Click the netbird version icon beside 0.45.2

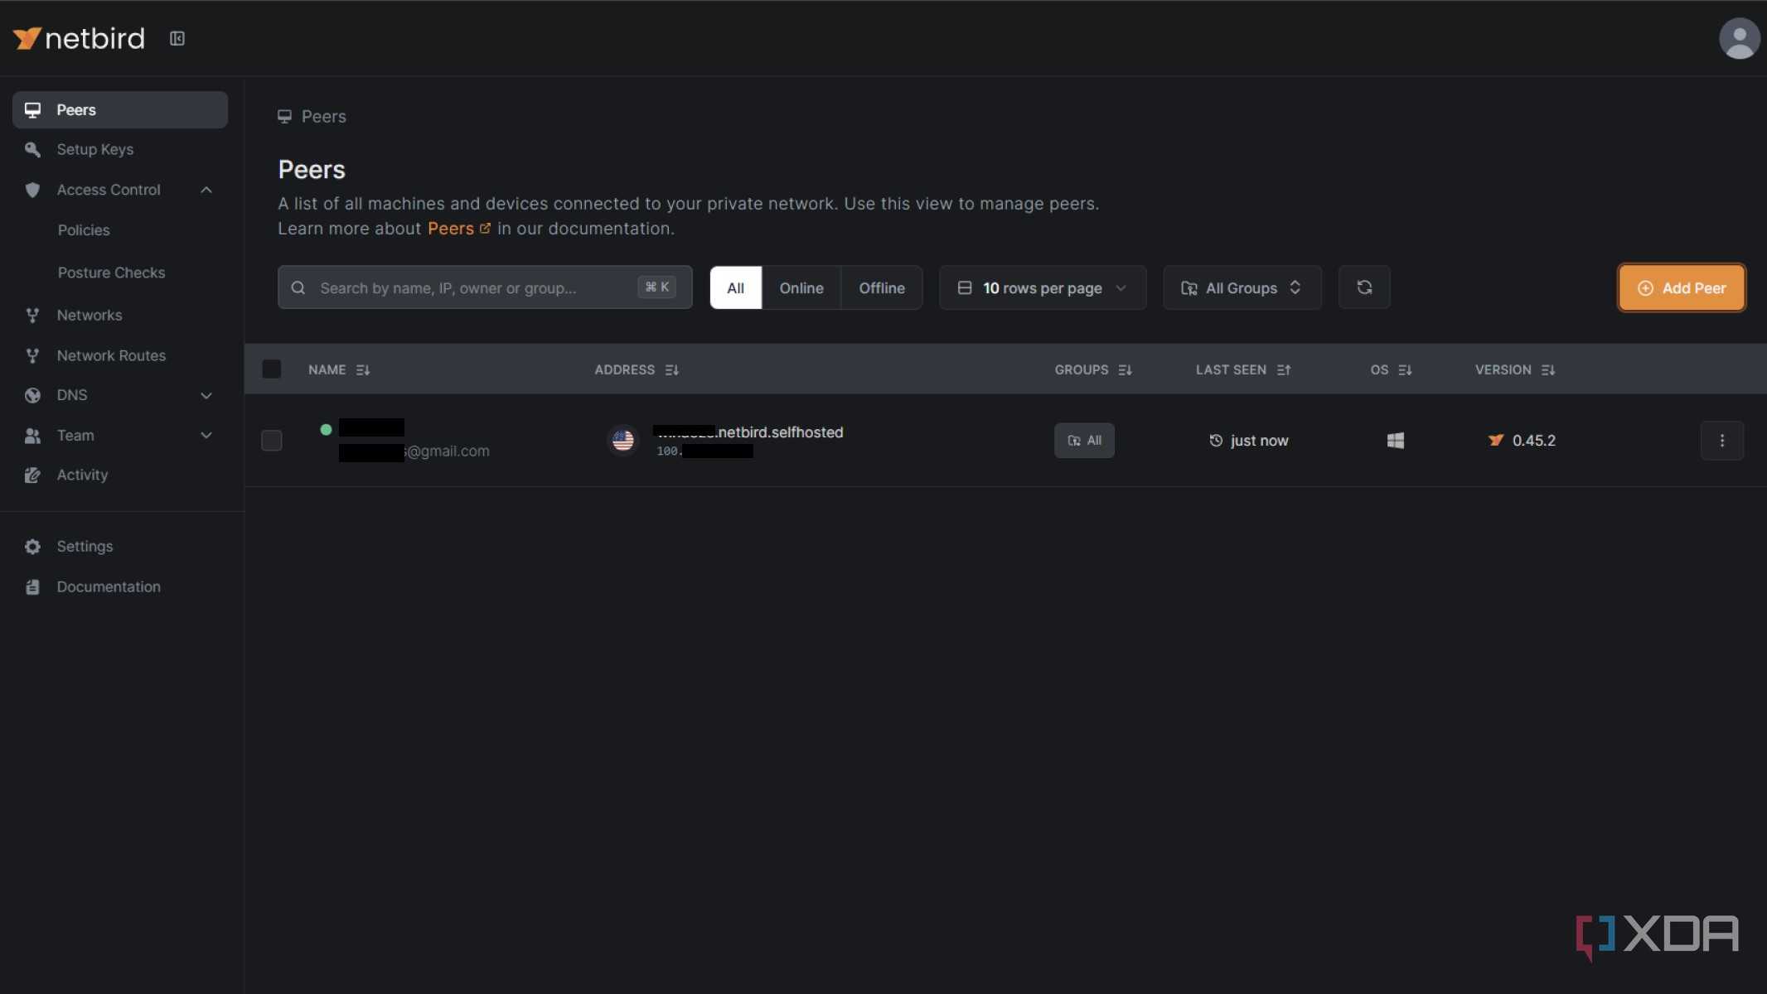tap(1496, 441)
